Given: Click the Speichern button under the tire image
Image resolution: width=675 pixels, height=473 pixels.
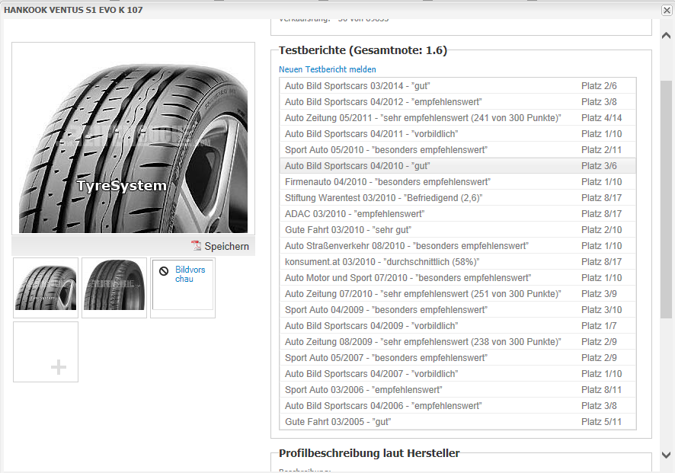Looking at the screenshot, I should point(226,246).
